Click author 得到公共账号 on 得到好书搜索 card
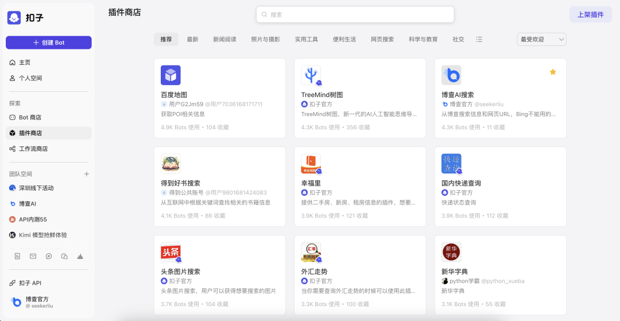620x321 pixels. tap(186, 193)
